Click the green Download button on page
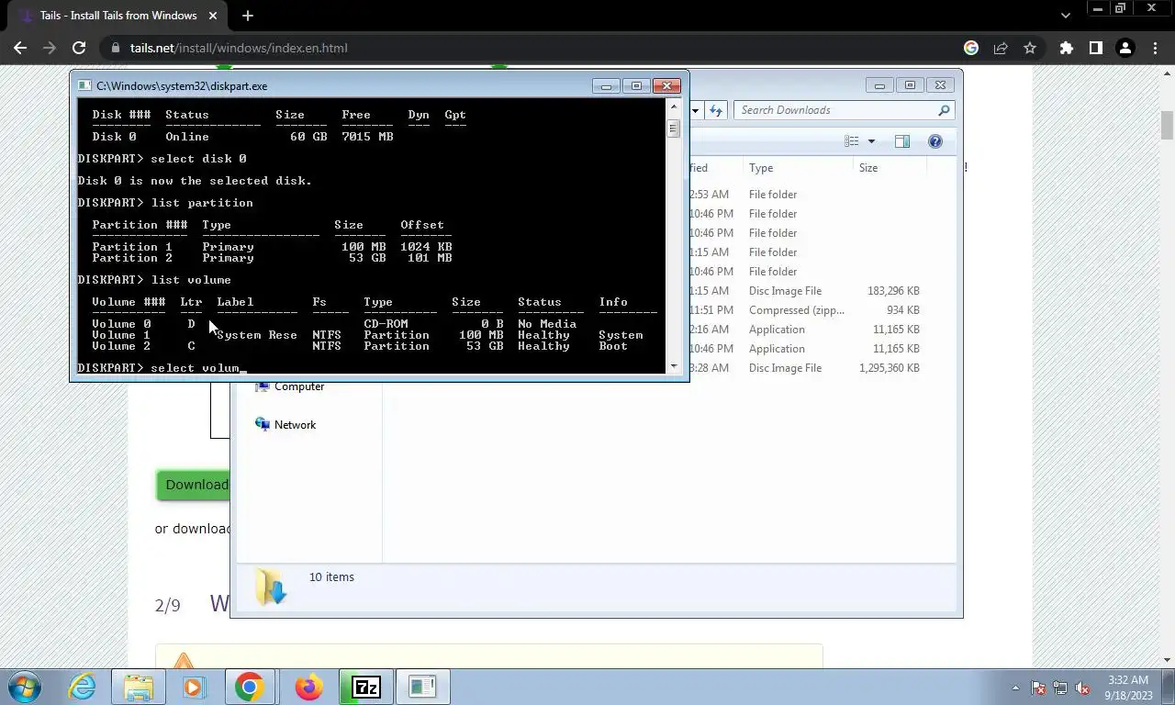1175x705 pixels. (x=194, y=485)
